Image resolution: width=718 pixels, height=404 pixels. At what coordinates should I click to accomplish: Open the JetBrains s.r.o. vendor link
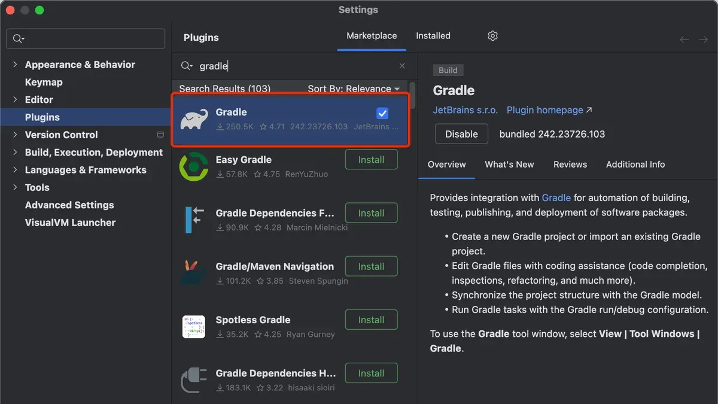466,110
